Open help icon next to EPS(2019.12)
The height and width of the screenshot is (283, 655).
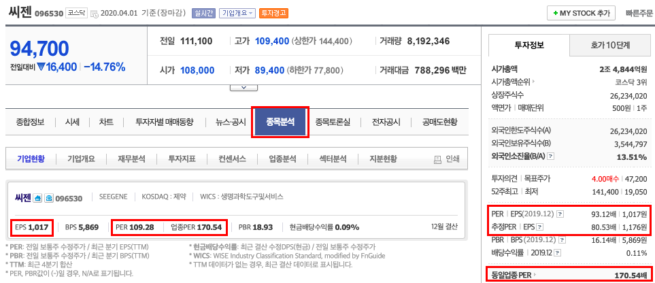click(x=560, y=214)
